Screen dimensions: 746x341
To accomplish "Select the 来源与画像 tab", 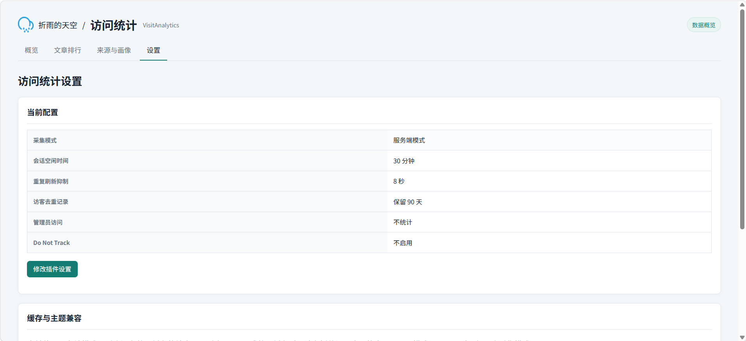I will point(114,50).
